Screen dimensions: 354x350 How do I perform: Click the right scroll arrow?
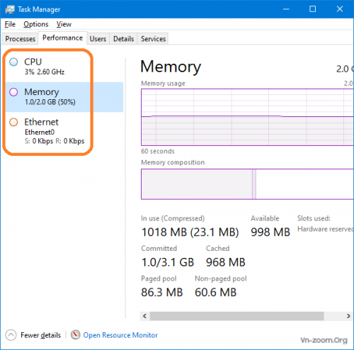coord(348,316)
